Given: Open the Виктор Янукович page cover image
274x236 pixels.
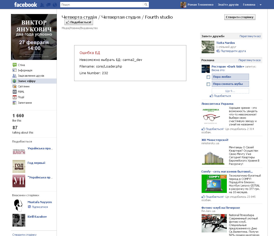Looking at the screenshot, I should [x=34, y=37].
